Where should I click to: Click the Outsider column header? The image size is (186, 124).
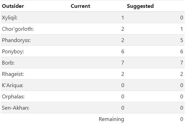[13, 6]
